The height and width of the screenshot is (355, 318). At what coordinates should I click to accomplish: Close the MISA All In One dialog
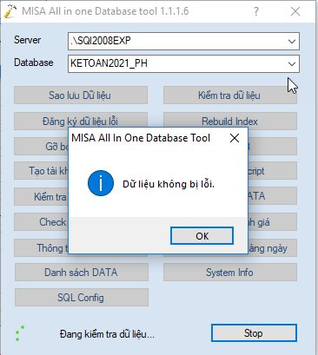(x=235, y=138)
